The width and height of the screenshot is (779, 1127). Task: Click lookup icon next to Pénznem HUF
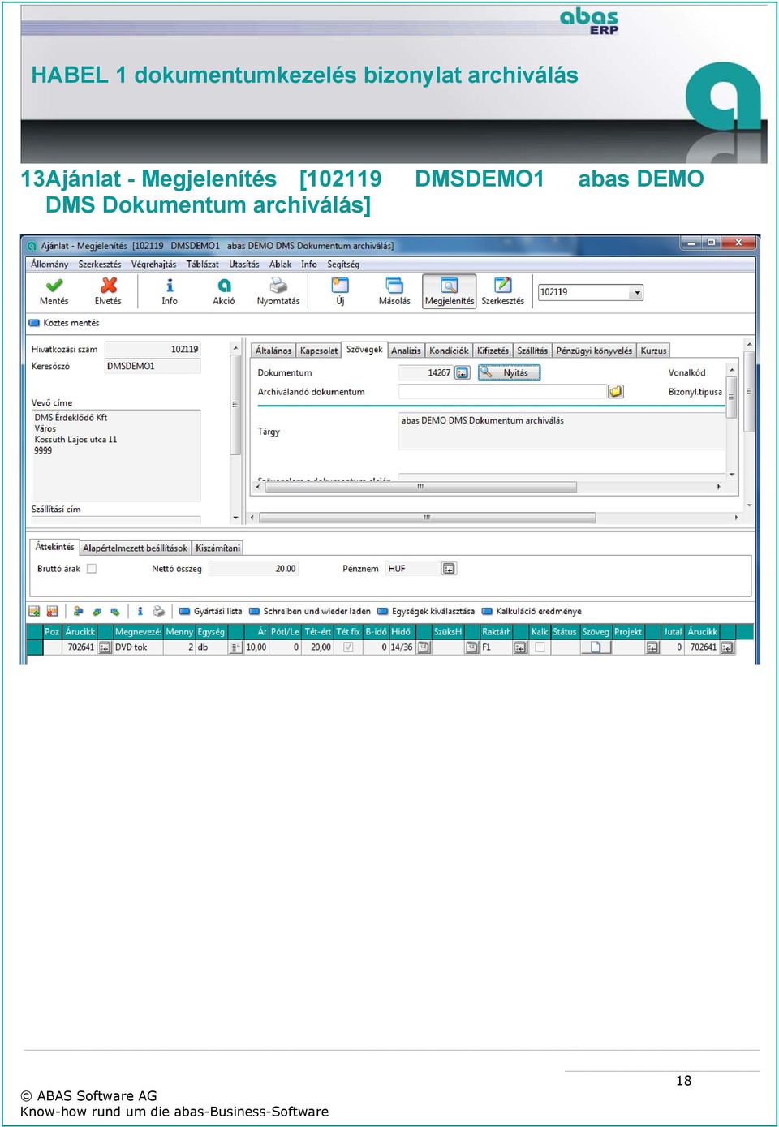click(x=449, y=569)
